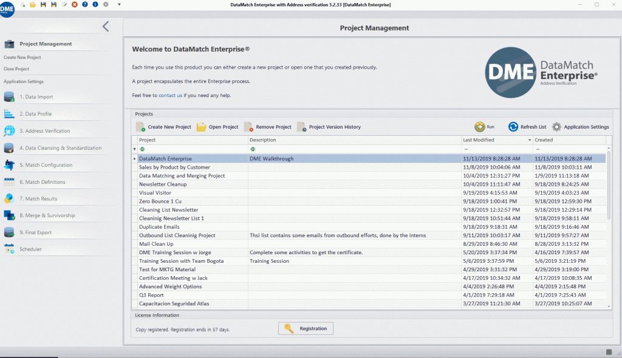Open step 6. Match Definitions

pos(43,182)
